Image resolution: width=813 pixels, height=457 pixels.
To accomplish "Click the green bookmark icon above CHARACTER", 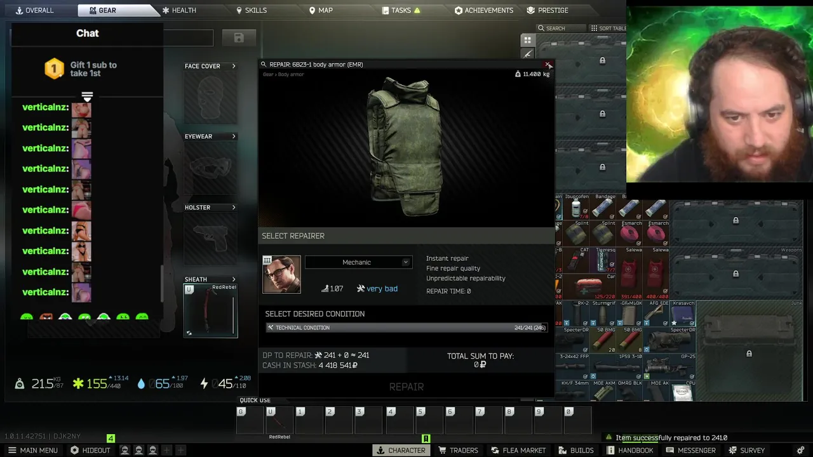I will click(426, 439).
